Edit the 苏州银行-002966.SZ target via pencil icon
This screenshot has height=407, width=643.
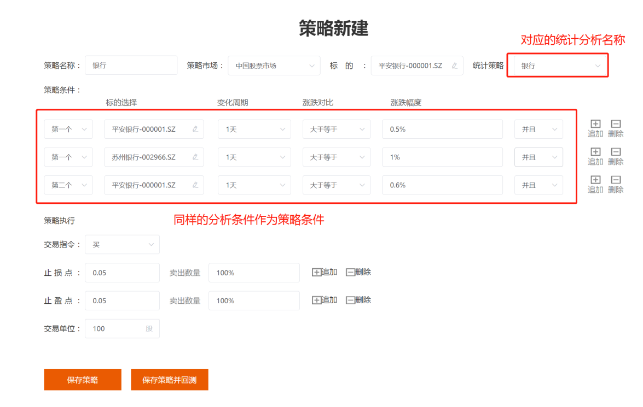(x=195, y=157)
